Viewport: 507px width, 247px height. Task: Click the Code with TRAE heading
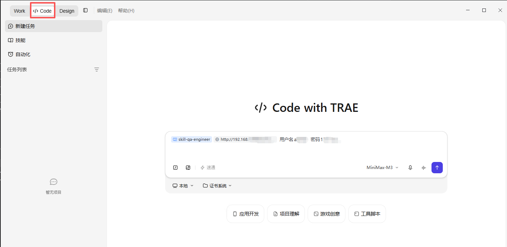coord(306,108)
